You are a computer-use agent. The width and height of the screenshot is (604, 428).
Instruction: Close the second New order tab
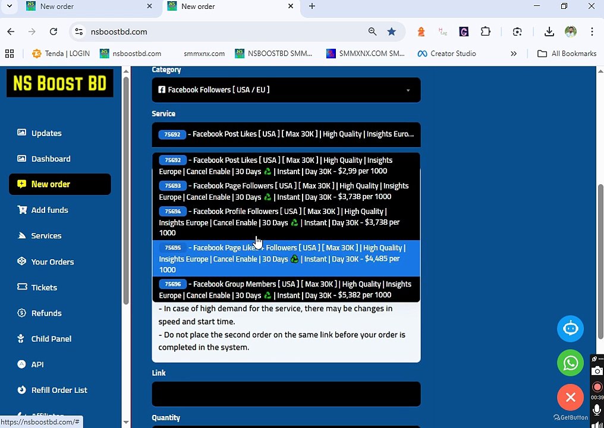click(x=291, y=6)
